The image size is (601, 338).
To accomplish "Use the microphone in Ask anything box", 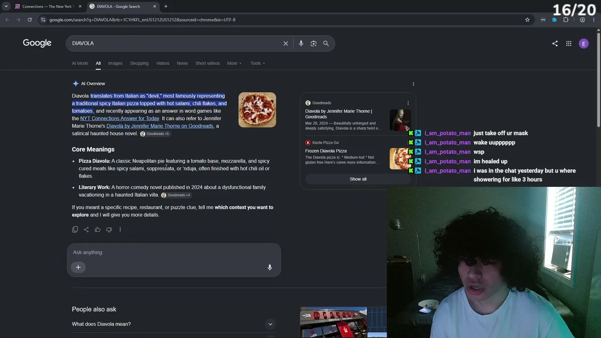I will click(x=270, y=267).
